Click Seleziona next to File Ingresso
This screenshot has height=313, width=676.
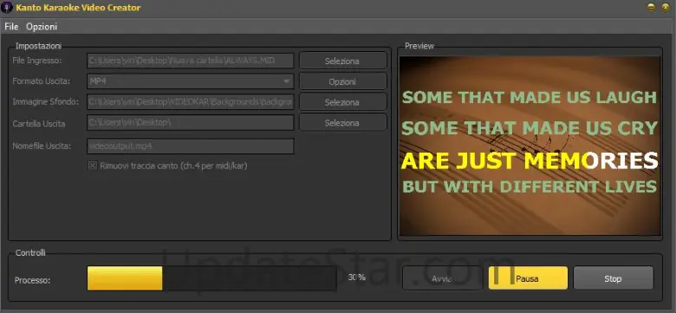343,61
